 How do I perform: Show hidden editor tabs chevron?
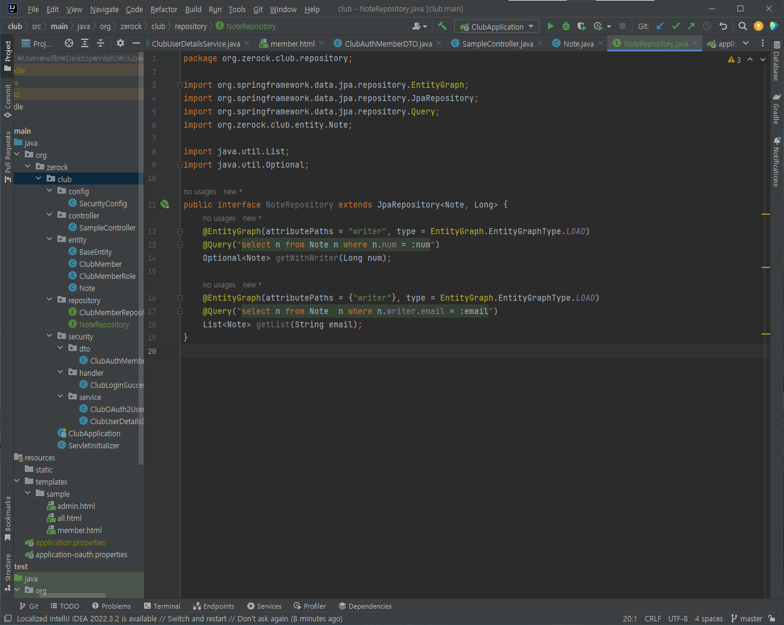pyautogui.click(x=746, y=43)
